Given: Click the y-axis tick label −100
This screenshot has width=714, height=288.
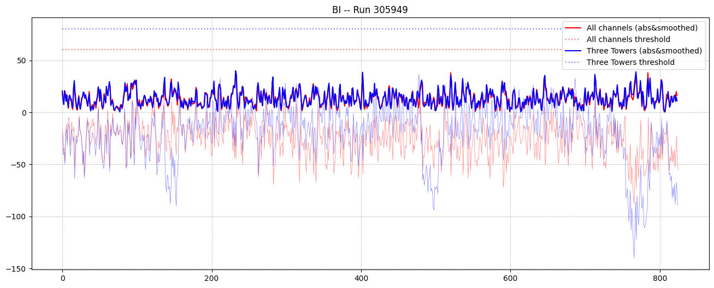Looking at the screenshot, I should click(17, 217).
